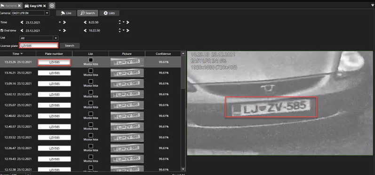This screenshot has width=375, height=175.
Task: Click start time spinner arrows
Action: [x=120, y=23]
